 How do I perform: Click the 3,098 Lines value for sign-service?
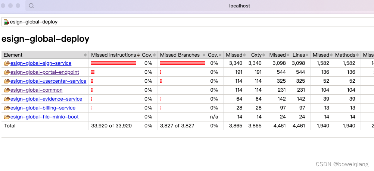(x=299, y=63)
